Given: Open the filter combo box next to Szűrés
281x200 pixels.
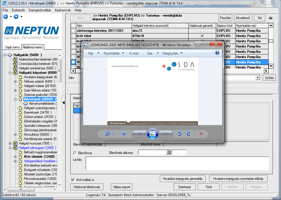Looking at the screenshot, I should [258, 78].
